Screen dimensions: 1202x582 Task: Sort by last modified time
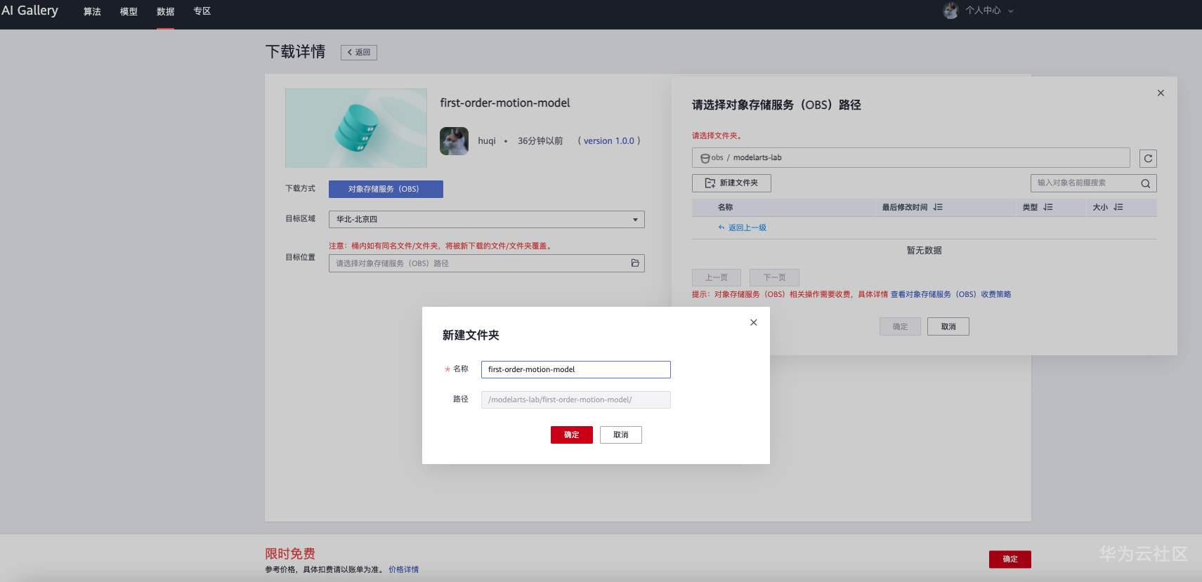938,207
